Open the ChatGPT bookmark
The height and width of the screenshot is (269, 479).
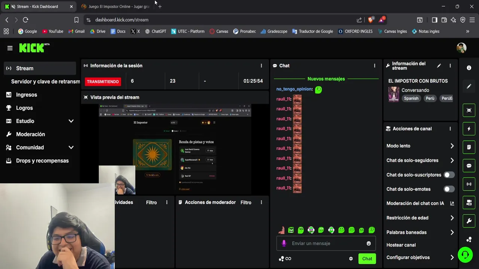pos(156,31)
